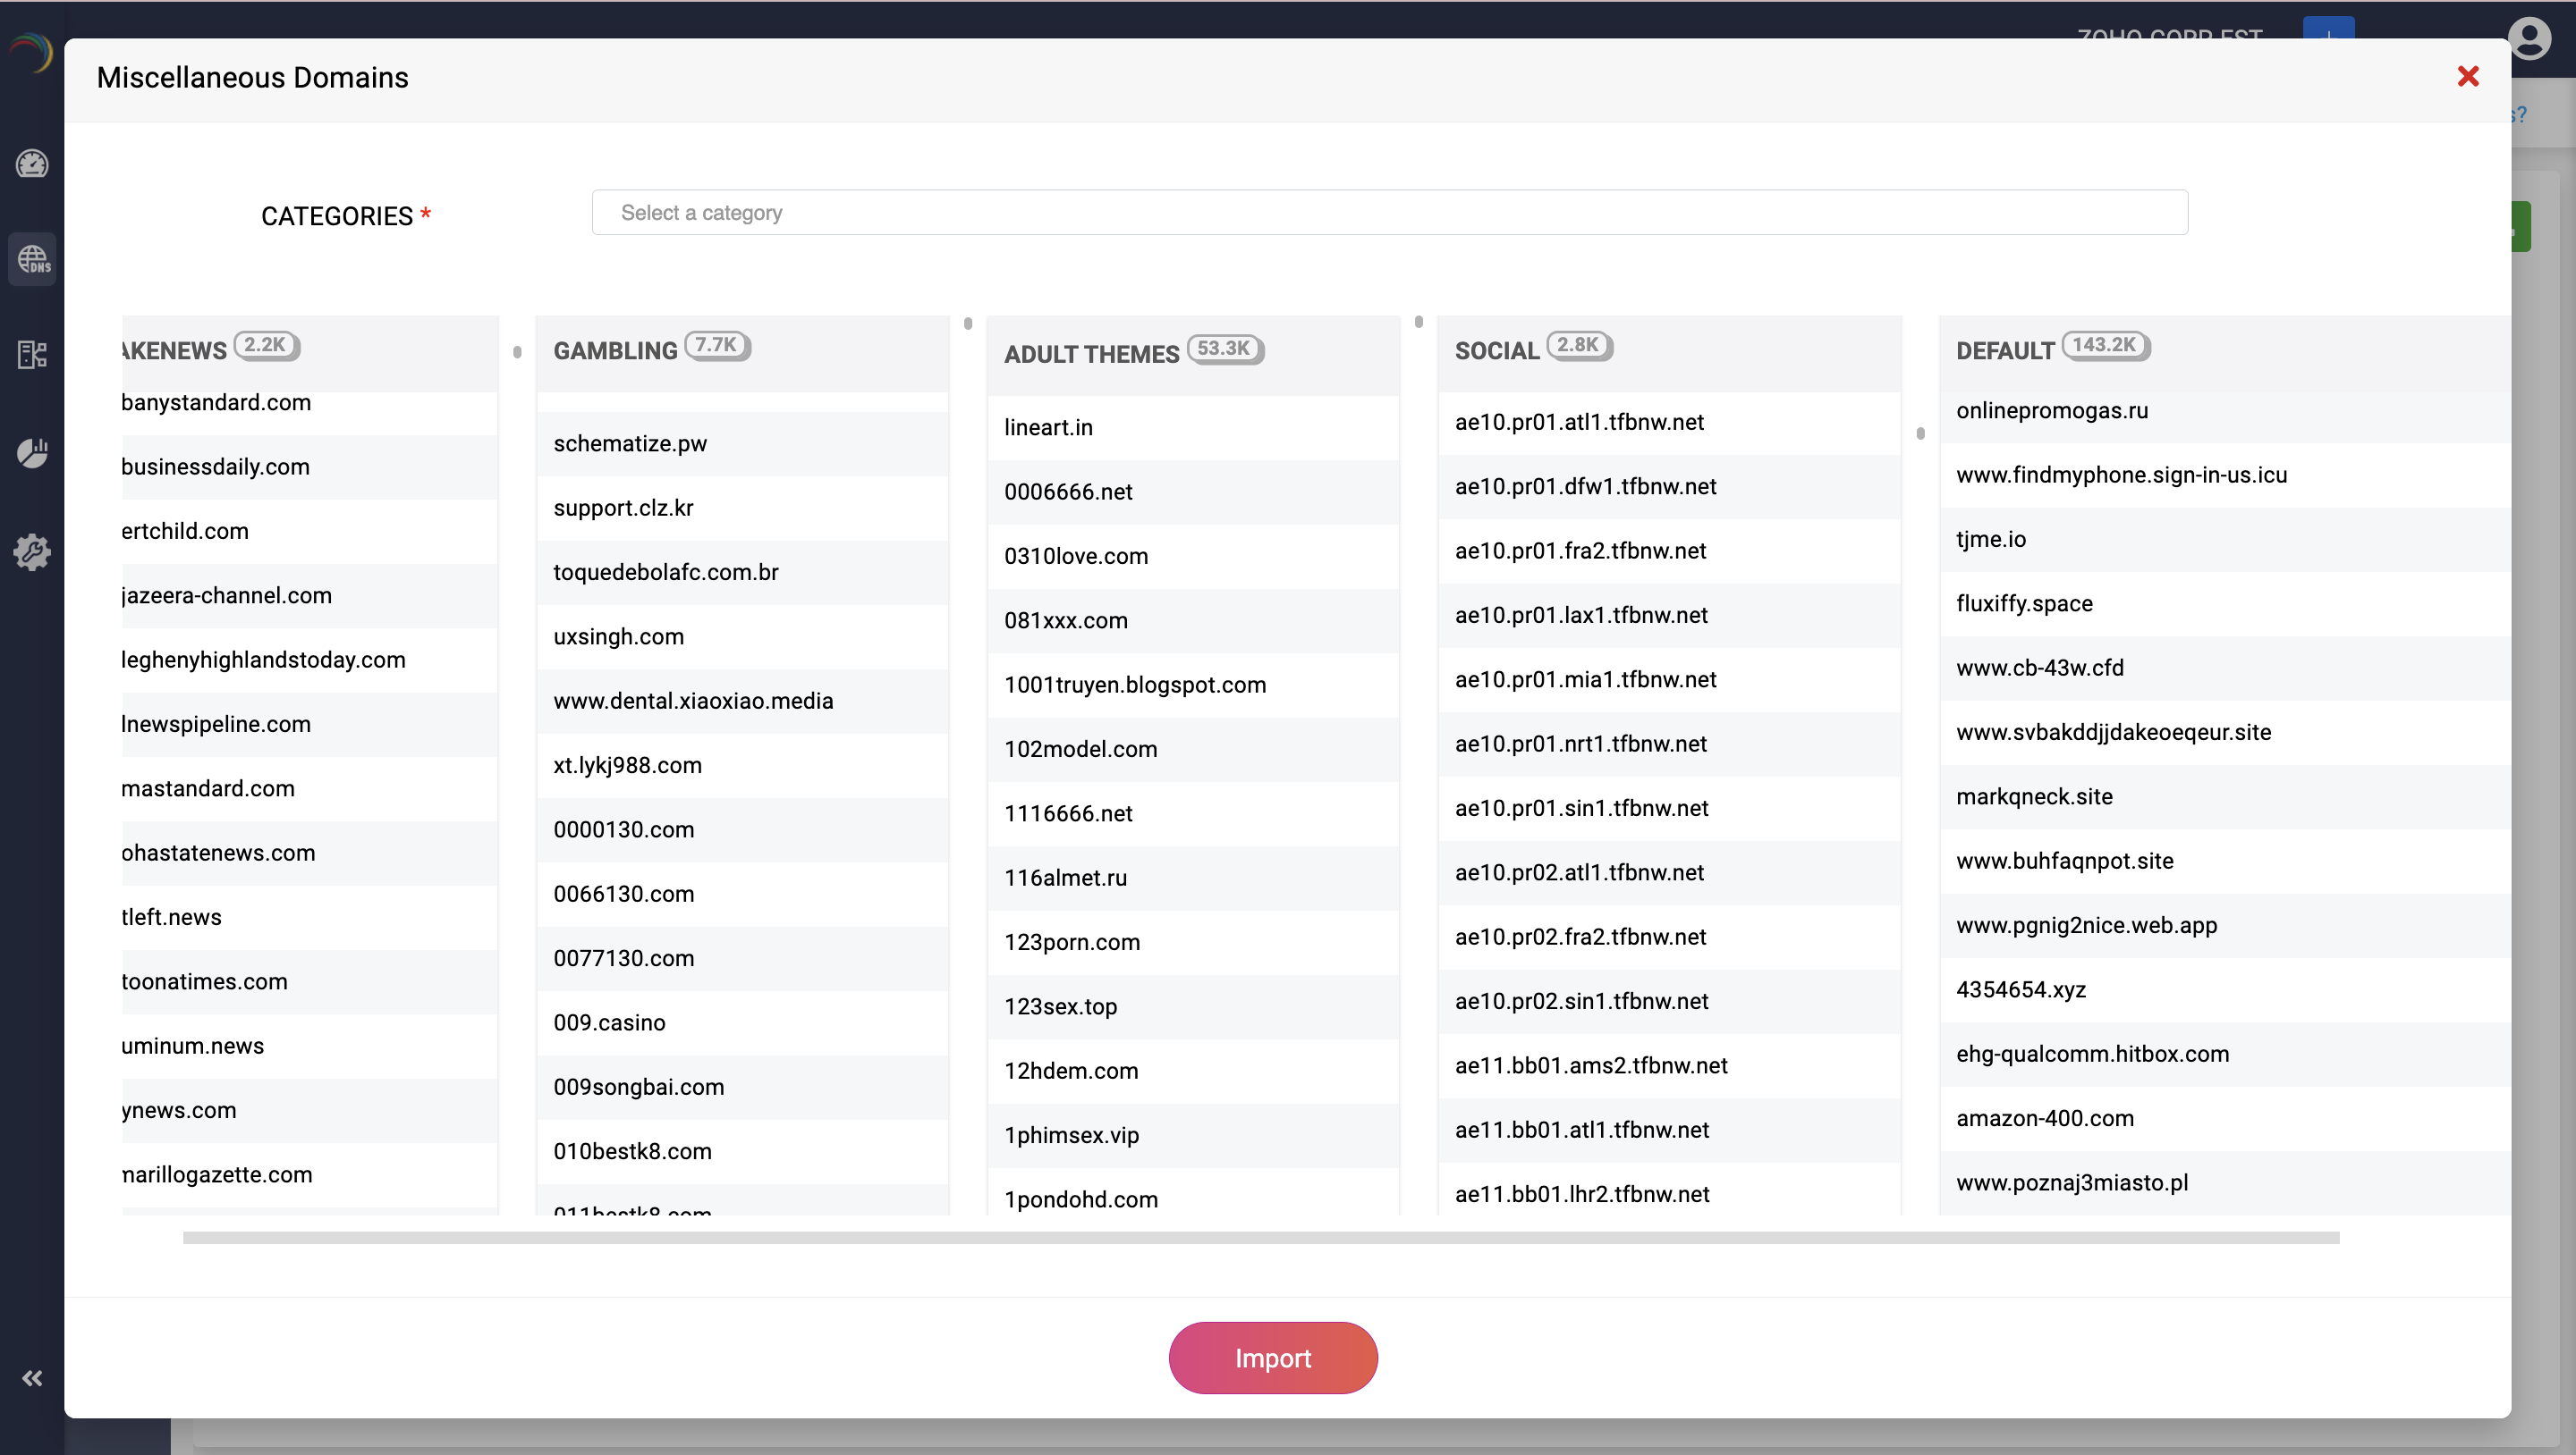Open the user profile avatar at top right
Screen dimensions: 2576x1455
(x=2531, y=38)
